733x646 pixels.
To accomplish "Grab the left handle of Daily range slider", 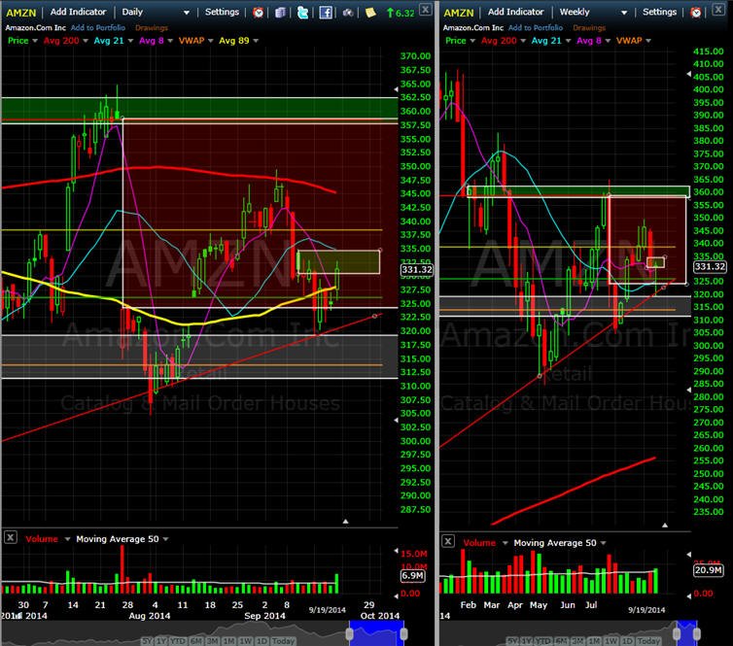I will [x=349, y=633].
